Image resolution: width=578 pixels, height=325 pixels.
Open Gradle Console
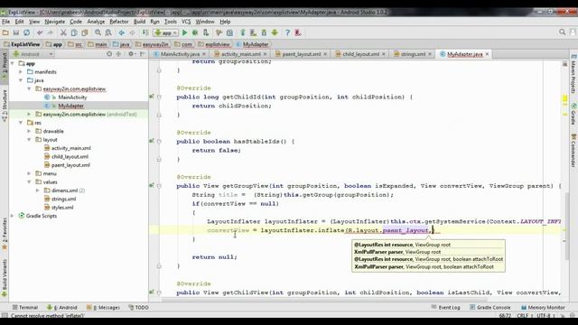pos(490,307)
